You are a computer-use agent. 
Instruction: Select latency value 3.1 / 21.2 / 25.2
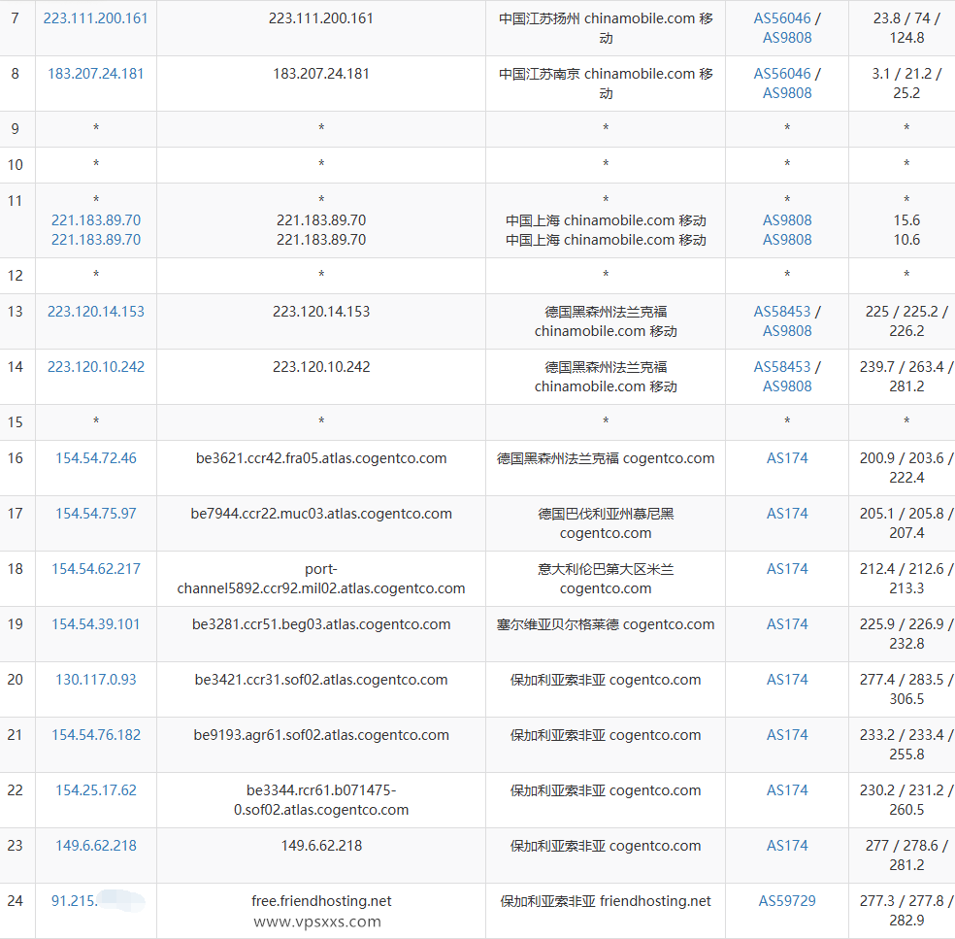[x=906, y=84]
